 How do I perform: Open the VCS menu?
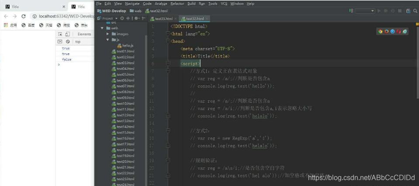click(224, 3)
